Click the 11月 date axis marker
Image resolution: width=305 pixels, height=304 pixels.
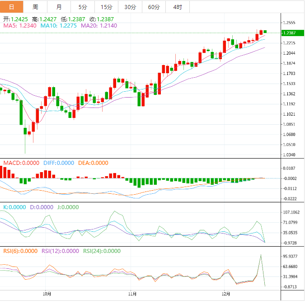pos(132,294)
